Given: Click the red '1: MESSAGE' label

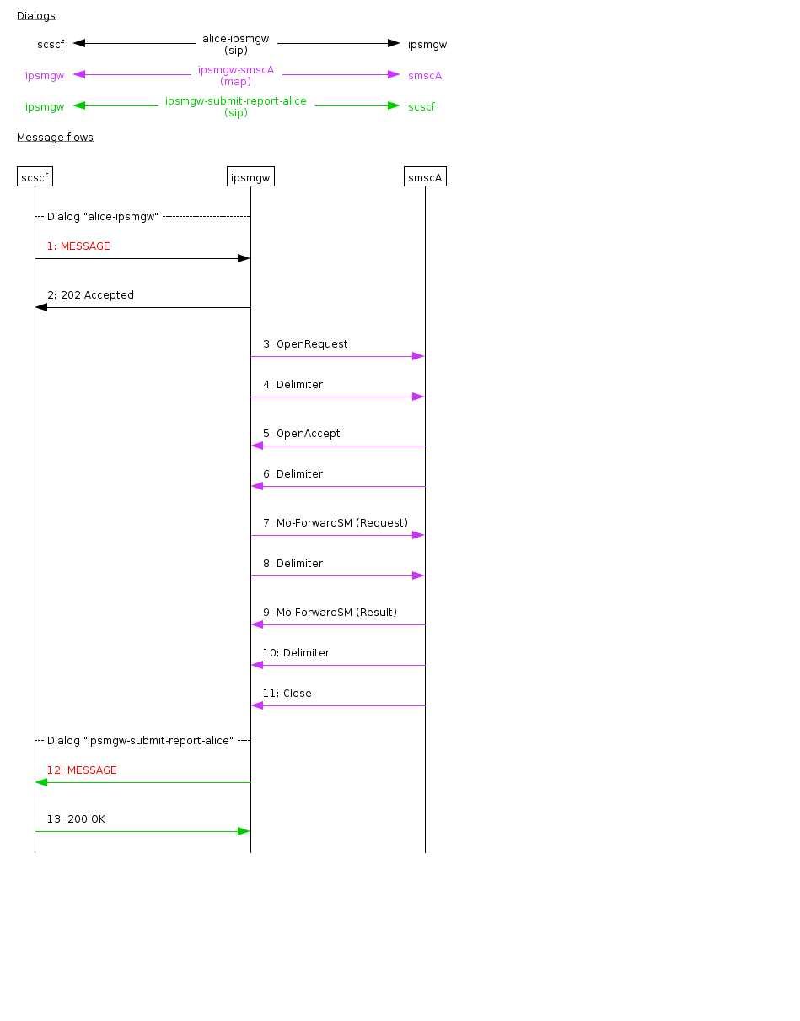Looking at the screenshot, I should point(78,246).
